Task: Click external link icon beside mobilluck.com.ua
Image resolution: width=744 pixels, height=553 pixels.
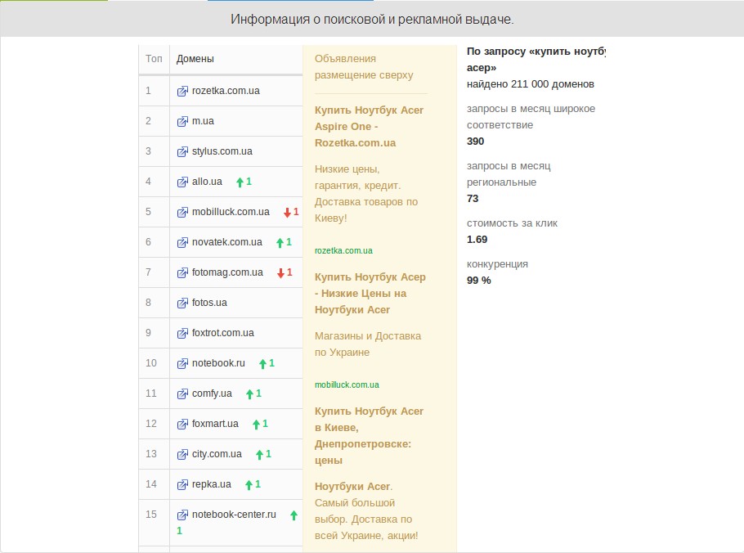Action: [182, 212]
